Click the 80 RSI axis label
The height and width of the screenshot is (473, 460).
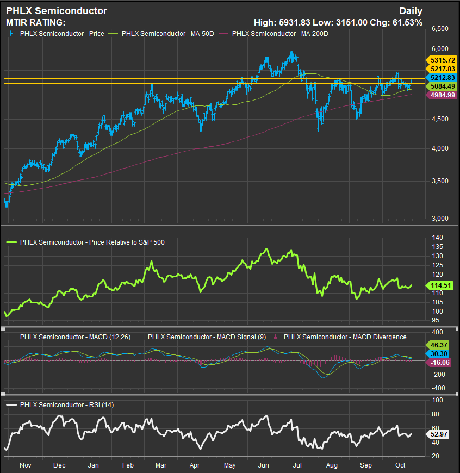click(x=436, y=414)
